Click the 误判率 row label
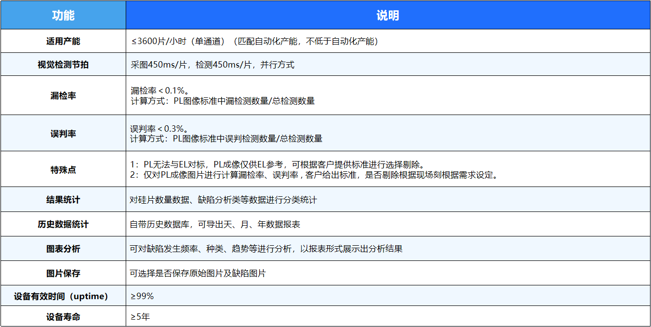651x327 pixels. (63, 134)
